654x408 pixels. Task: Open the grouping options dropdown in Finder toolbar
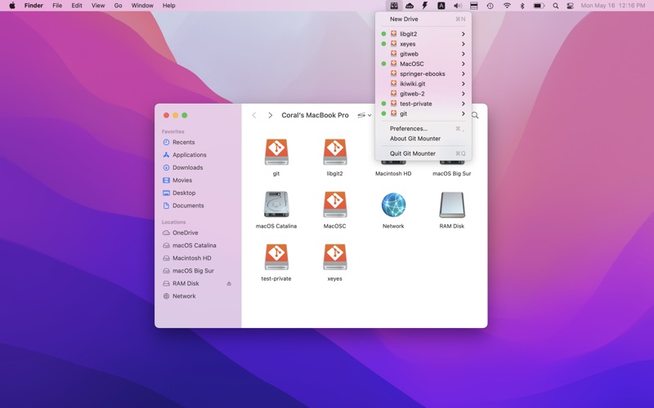[364, 115]
